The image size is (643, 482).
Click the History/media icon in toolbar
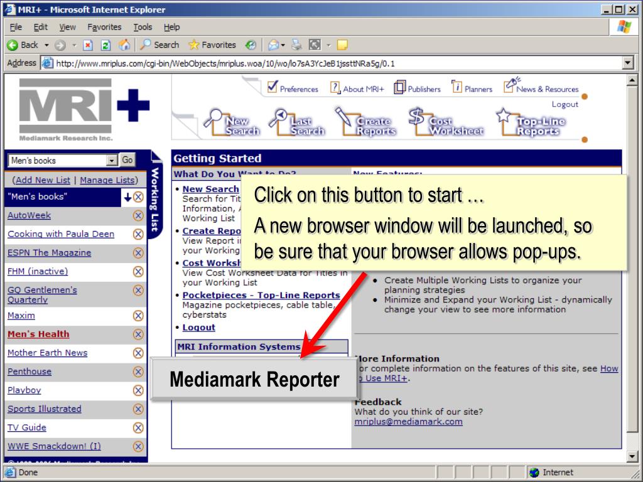251,45
